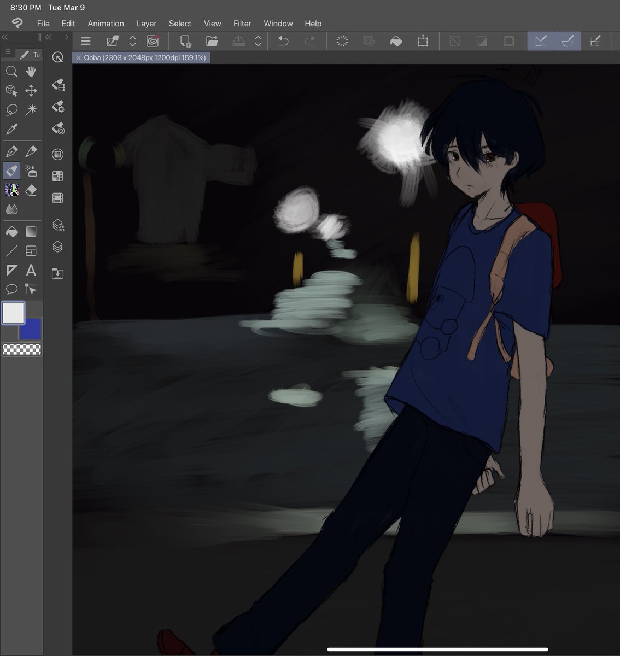
Task: Open the command bar hamburger menu
Action: click(86, 41)
